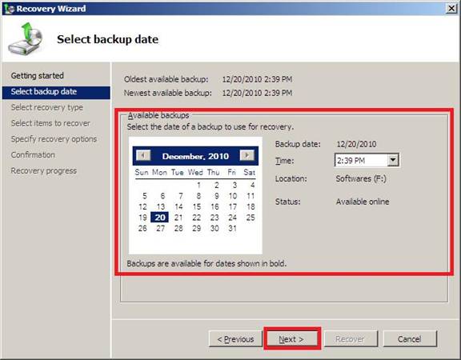Screen dimensions: 461x360
Task: Click the Recovery Wizard title bar icon
Action: (9, 9)
